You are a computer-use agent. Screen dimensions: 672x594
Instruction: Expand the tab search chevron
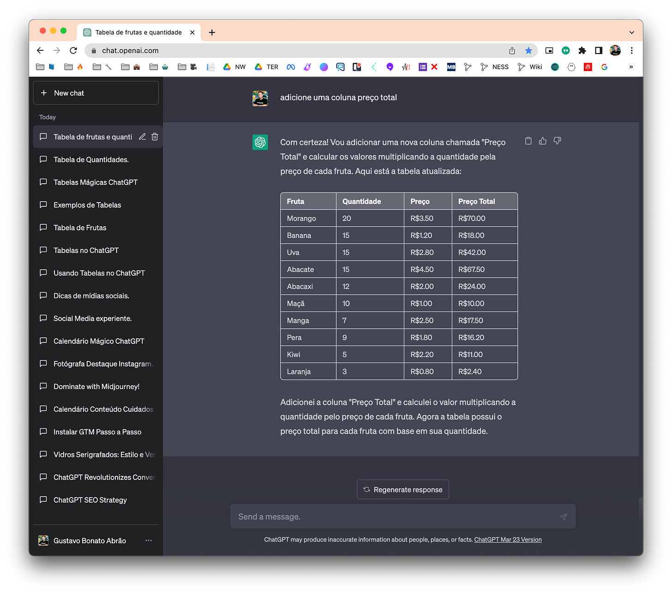[632, 32]
